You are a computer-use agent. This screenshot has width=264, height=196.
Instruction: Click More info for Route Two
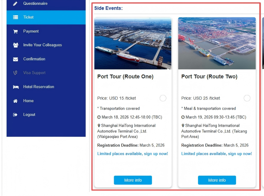(217, 180)
